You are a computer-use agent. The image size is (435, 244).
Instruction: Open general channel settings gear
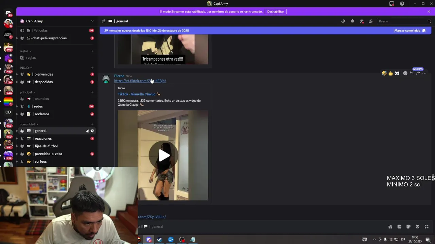click(92, 131)
